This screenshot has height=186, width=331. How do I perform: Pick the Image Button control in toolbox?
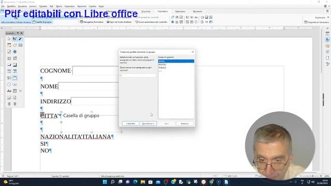(15, 65)
